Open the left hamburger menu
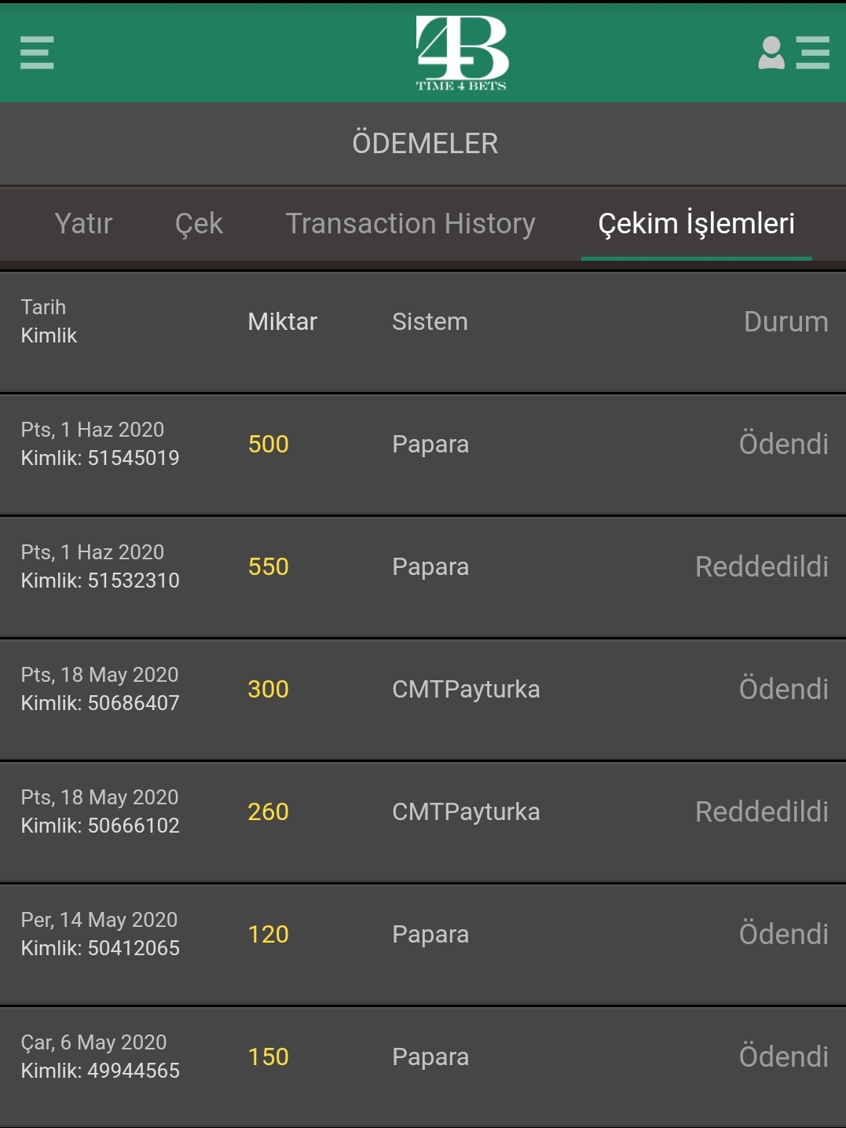This screenshot has height=1128, width=846. (x=37, y=53)
